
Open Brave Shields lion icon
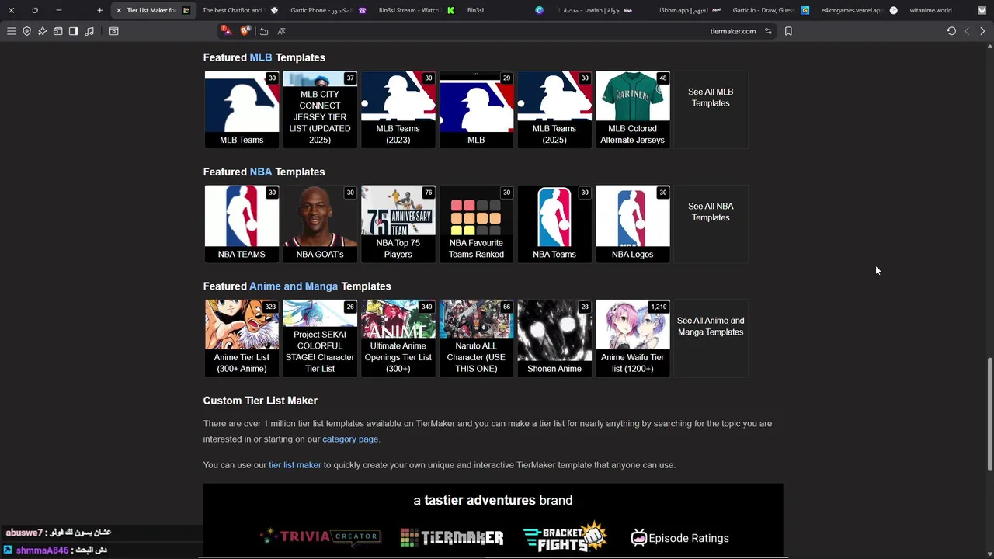[x=245, y=31]
